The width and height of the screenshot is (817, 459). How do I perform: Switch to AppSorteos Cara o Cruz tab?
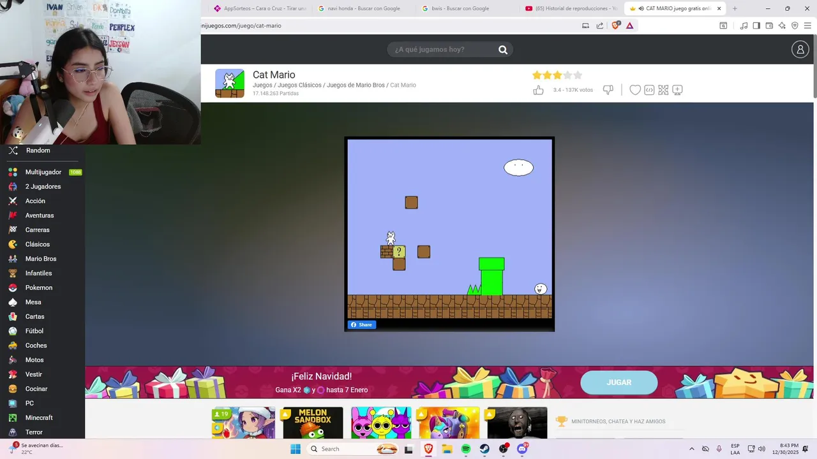pyautogui.click(x=260, y=8)
